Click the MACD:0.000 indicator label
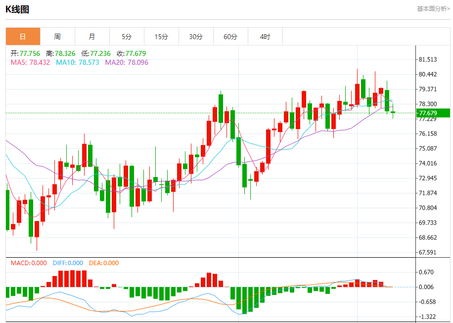Screen dimensions: 453x323 29,263
